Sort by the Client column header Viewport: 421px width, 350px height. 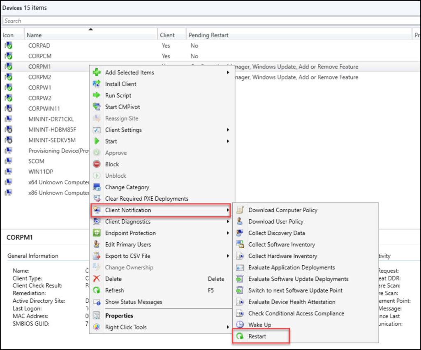171,35
